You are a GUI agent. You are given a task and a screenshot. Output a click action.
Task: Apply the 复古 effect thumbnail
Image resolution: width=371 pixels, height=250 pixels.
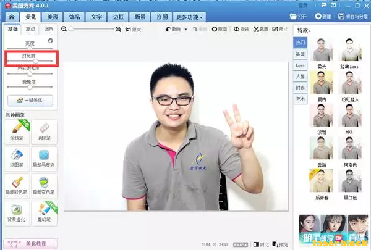point(322,83)
